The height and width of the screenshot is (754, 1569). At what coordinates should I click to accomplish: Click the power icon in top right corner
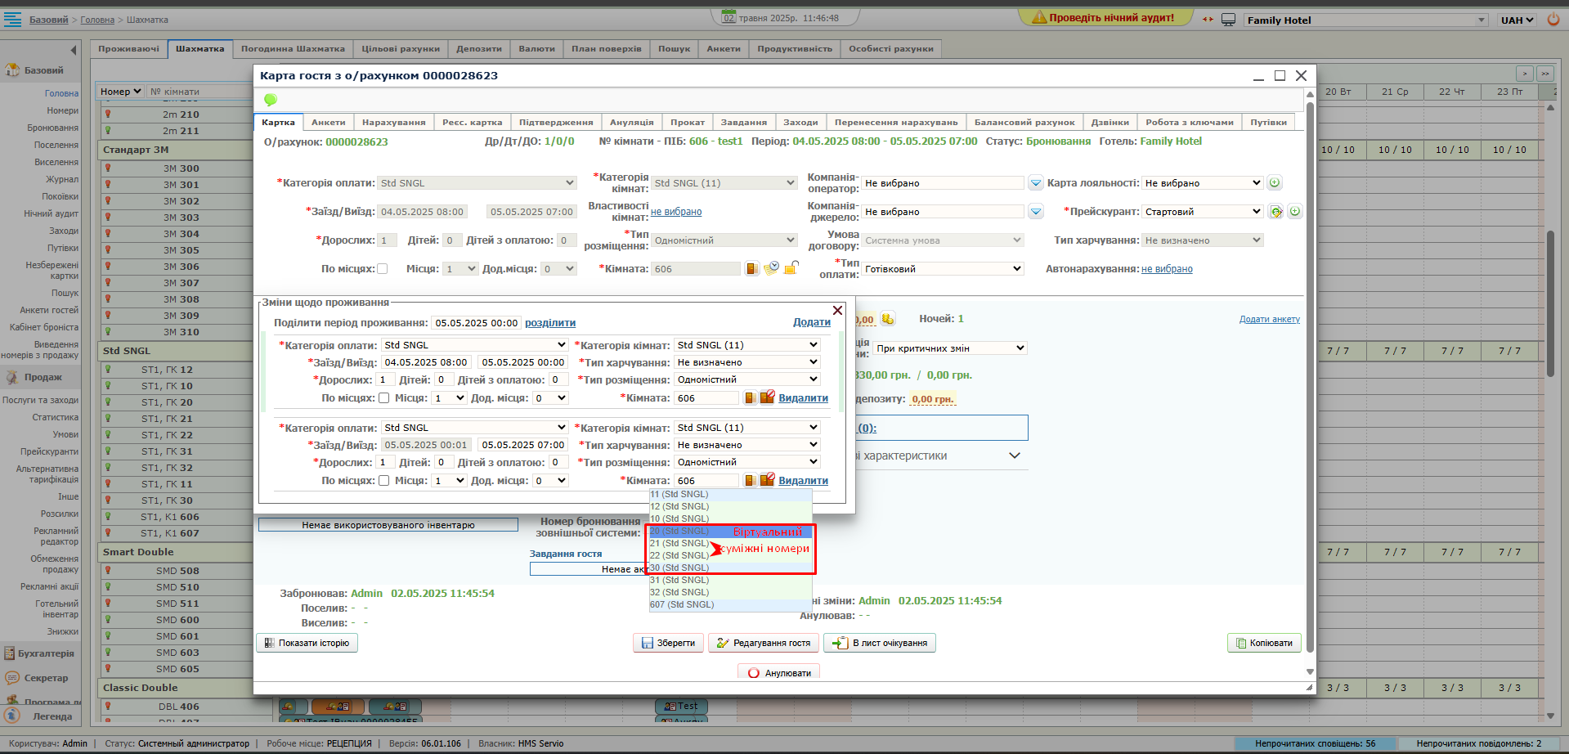tap(1553, 20)
